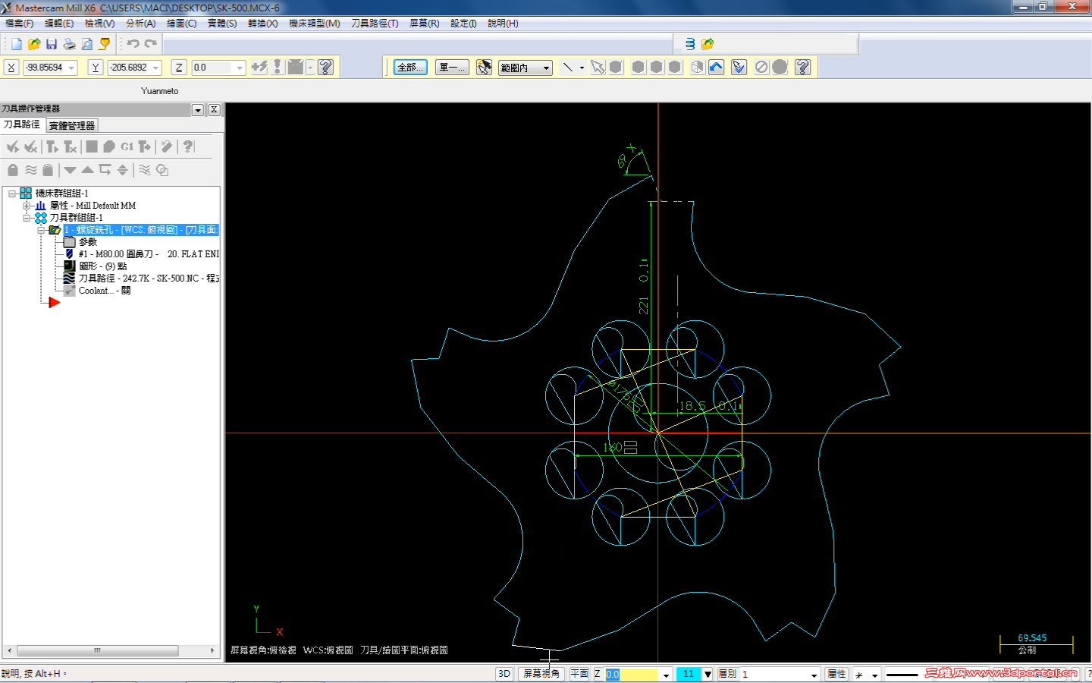Select the 刀具路徑 - 242.7K toolpath item
Viewport: 1092px width, 683px height.
click(x=142, y=279)
